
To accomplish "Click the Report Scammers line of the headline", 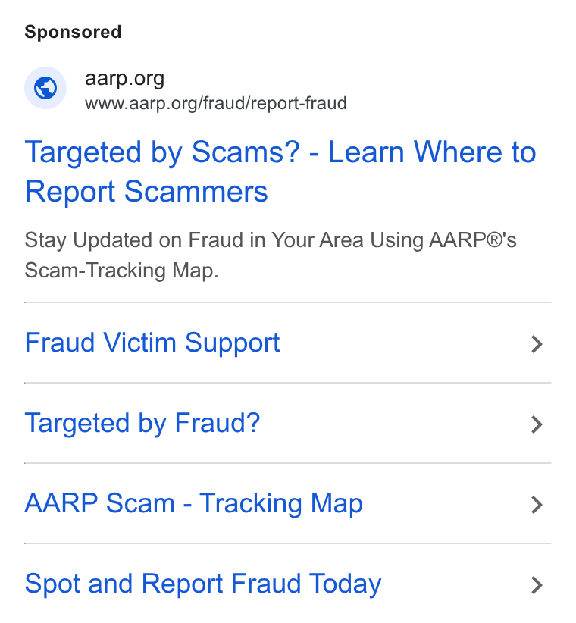I will [x=146, y=192].
